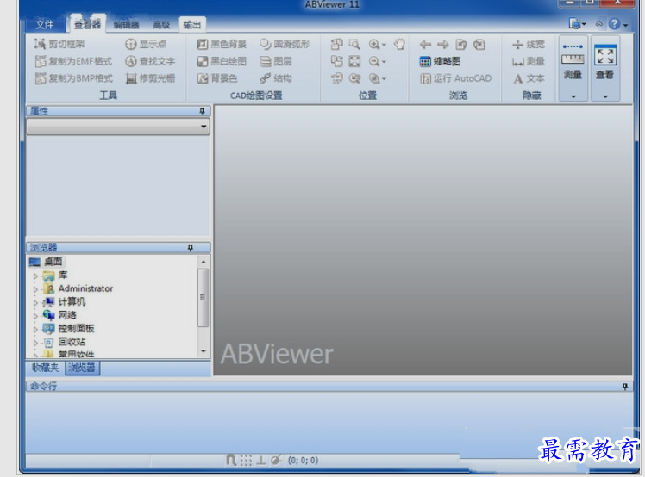Screen dimensions: 645x477
Task: Open the 结构 structure tool
Action: 276,78
